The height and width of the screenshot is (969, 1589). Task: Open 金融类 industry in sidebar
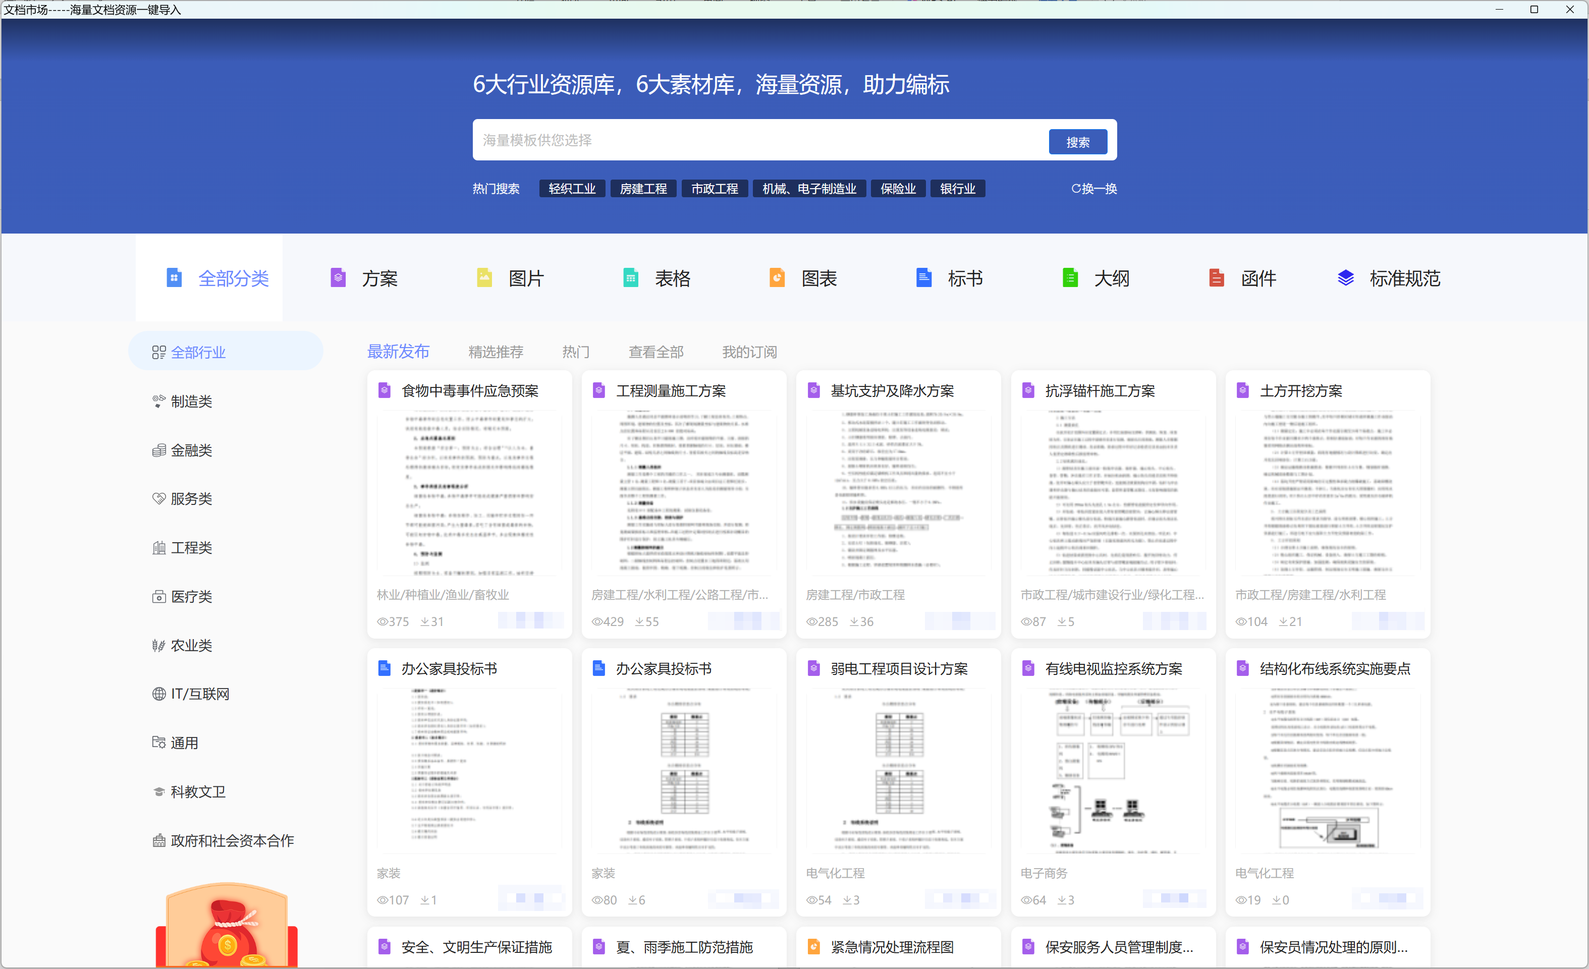coord(191,450)
